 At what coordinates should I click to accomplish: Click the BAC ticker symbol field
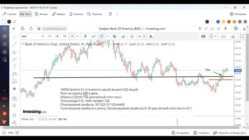click(30, 36)
